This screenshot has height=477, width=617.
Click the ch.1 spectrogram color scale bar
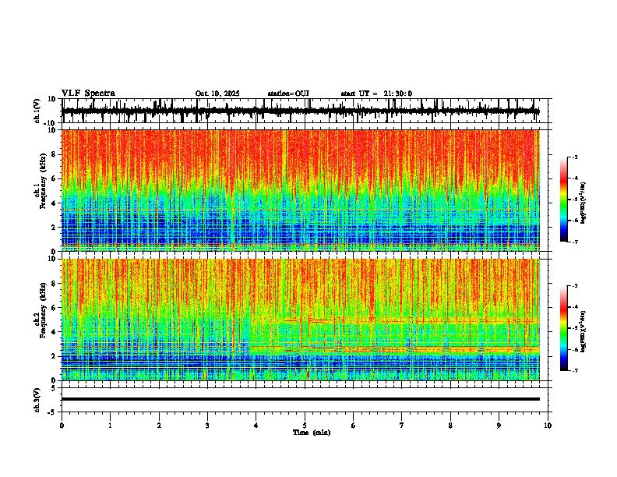[x=564, y=200]
